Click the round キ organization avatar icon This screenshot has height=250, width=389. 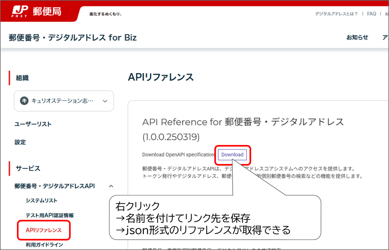(24, 101)
